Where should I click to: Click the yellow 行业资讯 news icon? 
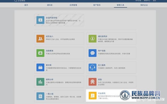(93, 95)
